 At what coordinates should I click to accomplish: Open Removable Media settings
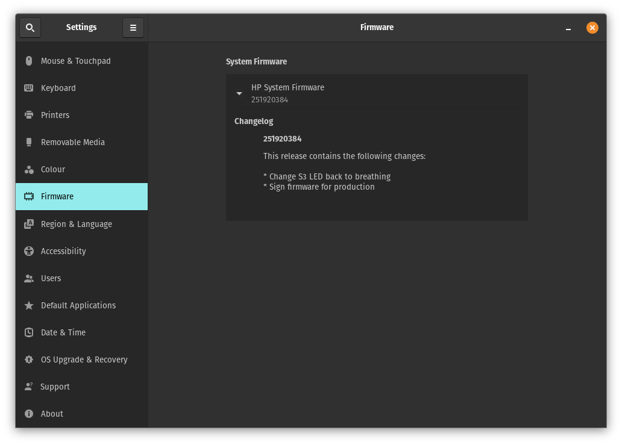coord(82,142)
